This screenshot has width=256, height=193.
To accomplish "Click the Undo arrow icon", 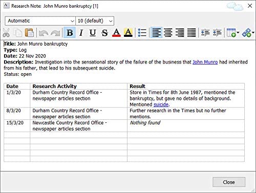I will [x=43, y=33].
